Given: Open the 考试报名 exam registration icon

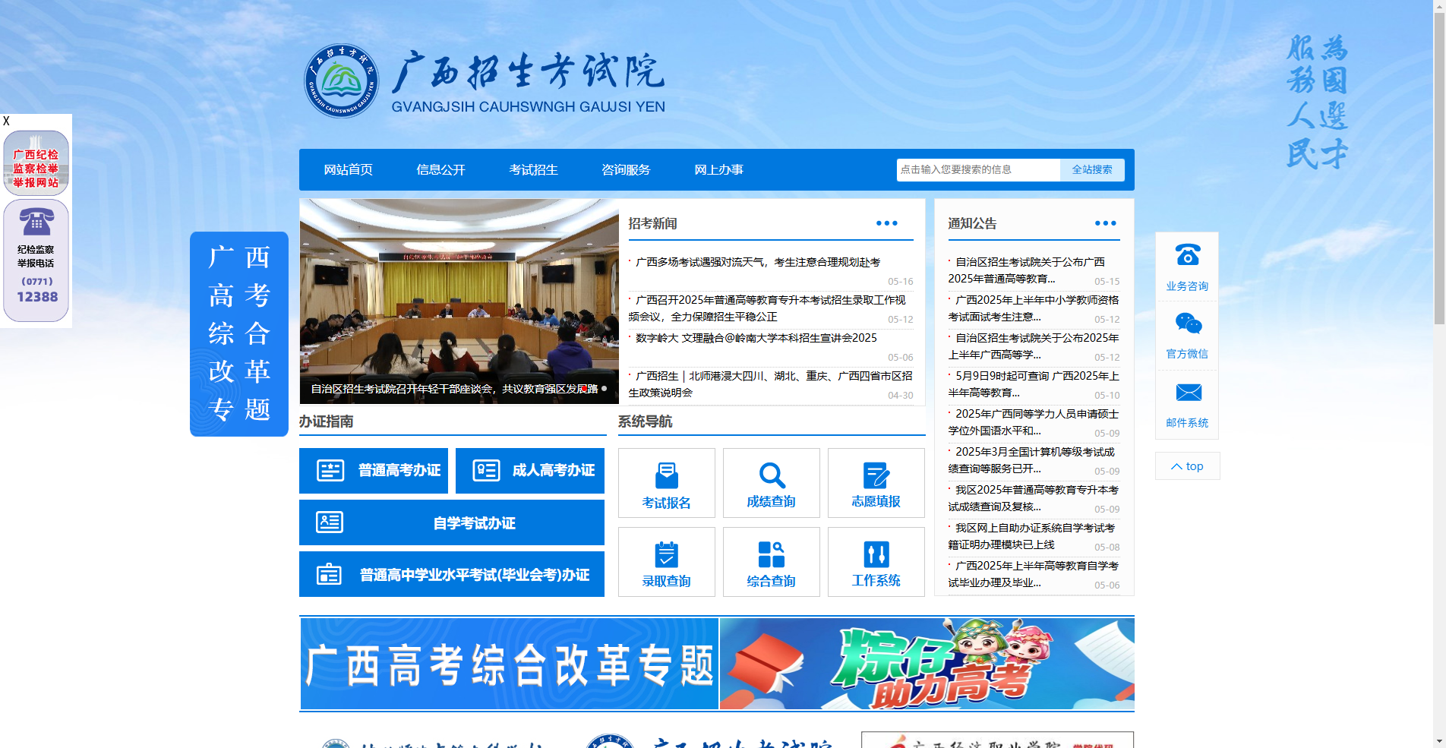Looking at the screenshot, I should pyautogui.click(x=666, y=483).
